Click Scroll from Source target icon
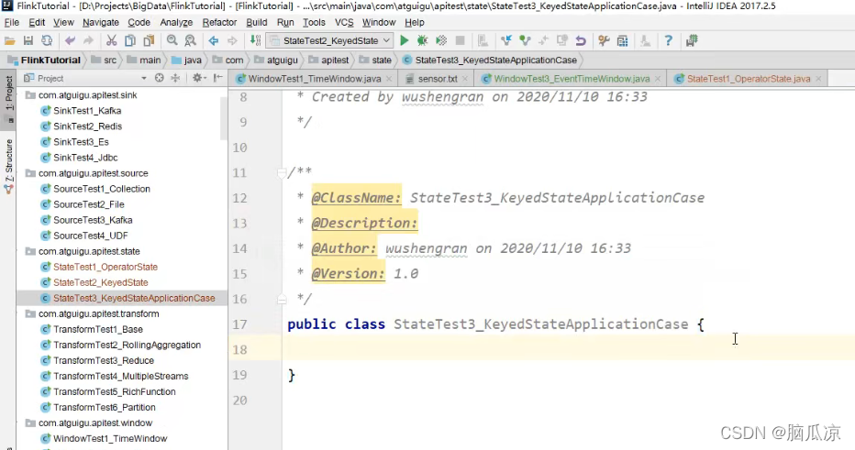Viewport: 855px width, 450px height. click(x=160, y=78)
